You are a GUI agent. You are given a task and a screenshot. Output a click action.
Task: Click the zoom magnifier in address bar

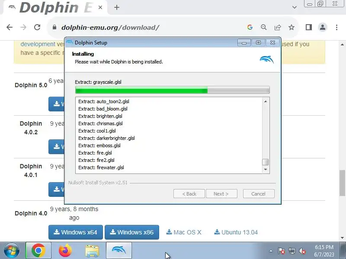click(x=263, y=27)
